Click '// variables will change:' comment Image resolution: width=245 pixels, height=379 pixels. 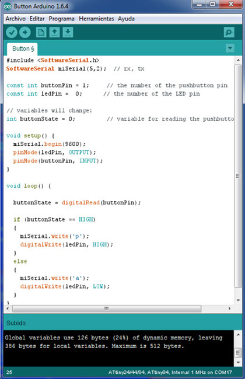point(50,110)
